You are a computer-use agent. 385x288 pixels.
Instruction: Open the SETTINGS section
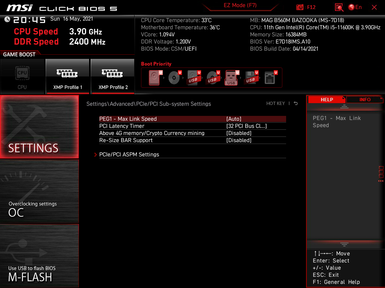[x=39, y=127]
